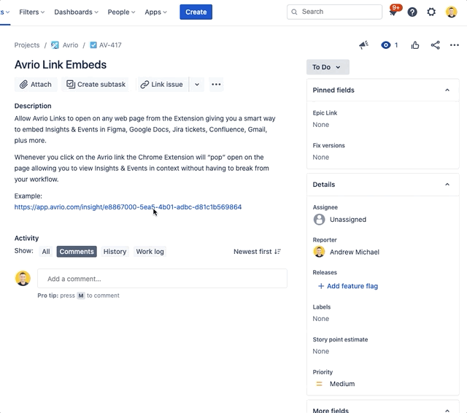This screenshot has height=413, width=467.
Task: Go to Projects breadcrumb link
Action: 27,45
